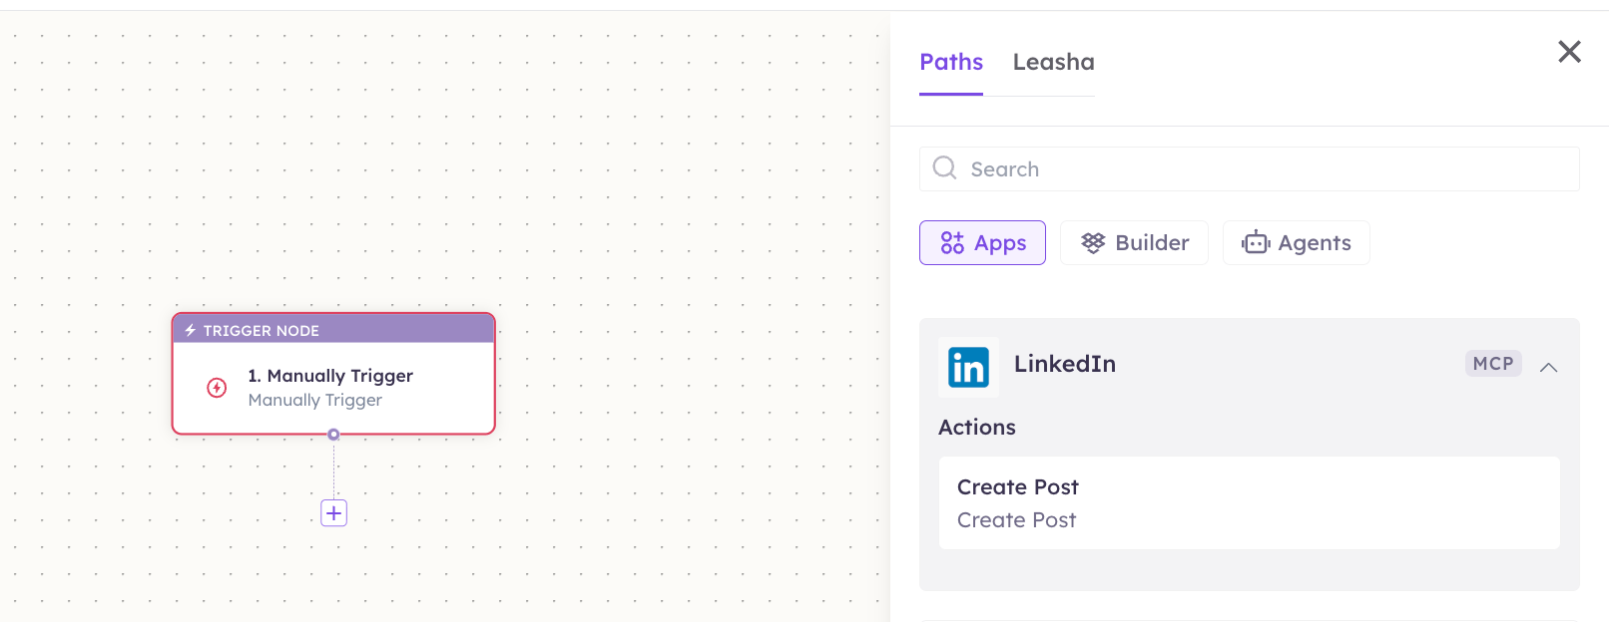
Task: Close the side panel with X
Action: click(1569, 52)
